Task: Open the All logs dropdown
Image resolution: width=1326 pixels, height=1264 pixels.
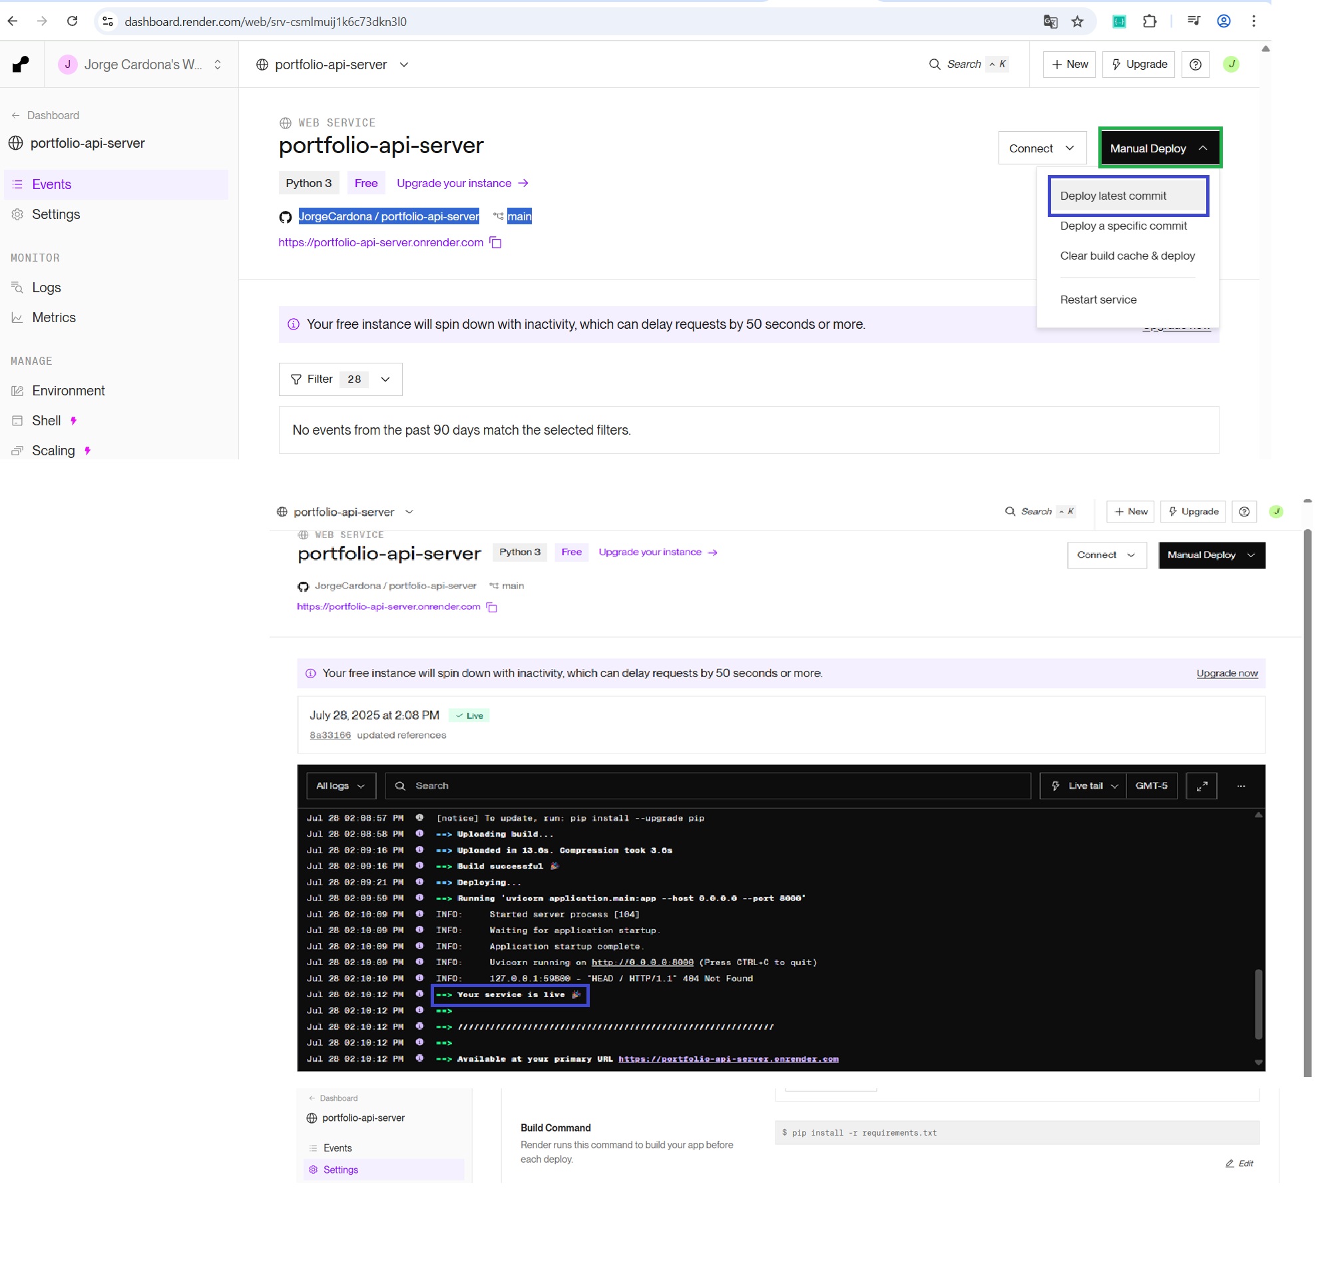Action: pyautogui.click(x=341, y=785)
